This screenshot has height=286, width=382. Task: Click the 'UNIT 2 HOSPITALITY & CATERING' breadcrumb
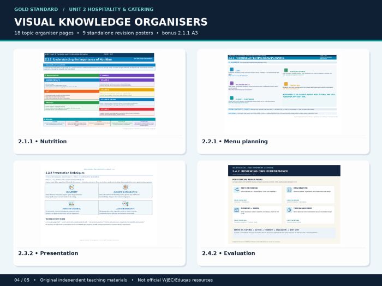[x=111, y=9]
